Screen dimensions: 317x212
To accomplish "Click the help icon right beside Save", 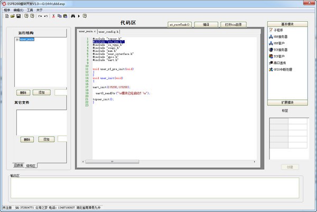I will (26, 16).
